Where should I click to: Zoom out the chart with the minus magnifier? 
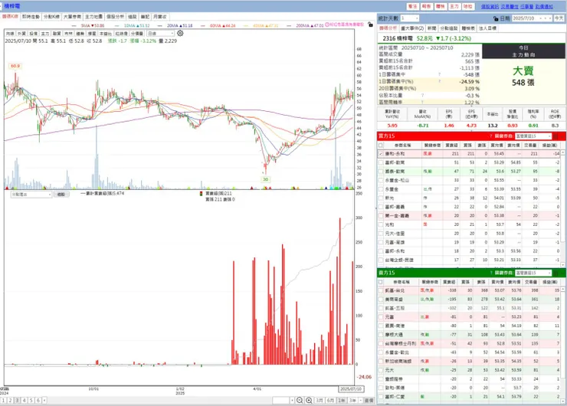300,400
